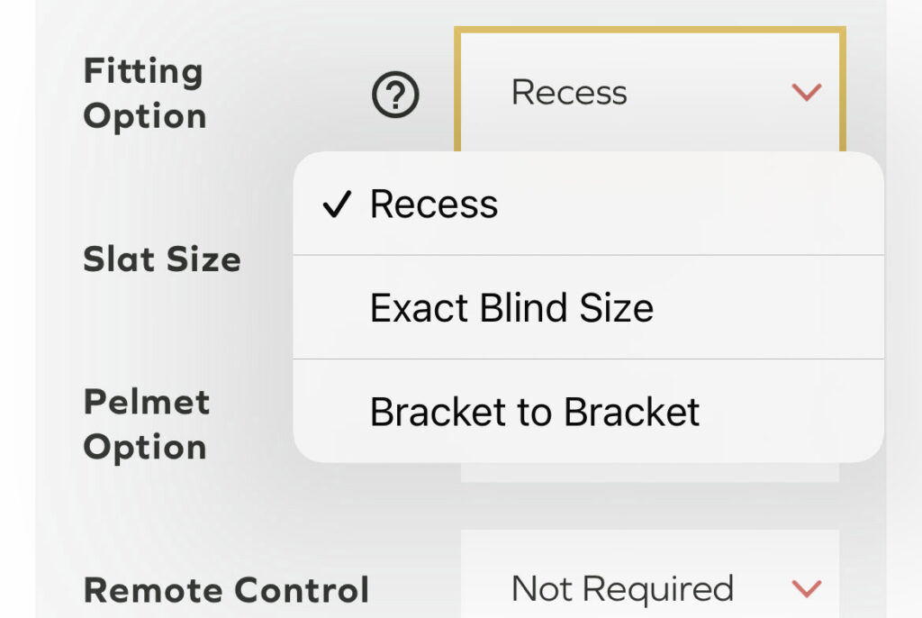Choose Recess in the open menu
This screenshot has width=922, height=618.
click(434, 204)
